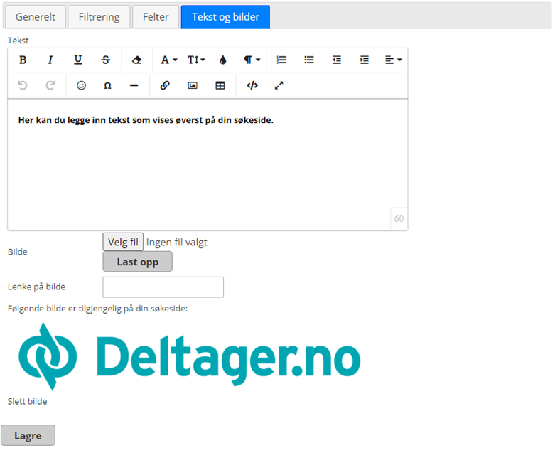The width and height of the screenshot is (555, 453).
Task: Delete the image via Slett bilde
Action: [27, 401]
